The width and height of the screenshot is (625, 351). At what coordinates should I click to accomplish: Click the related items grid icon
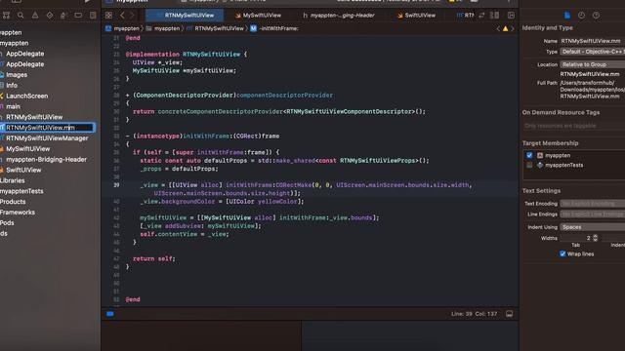(x=108, y=16)
